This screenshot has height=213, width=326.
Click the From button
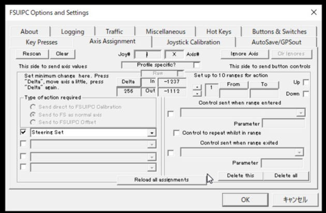click(233, 84)
